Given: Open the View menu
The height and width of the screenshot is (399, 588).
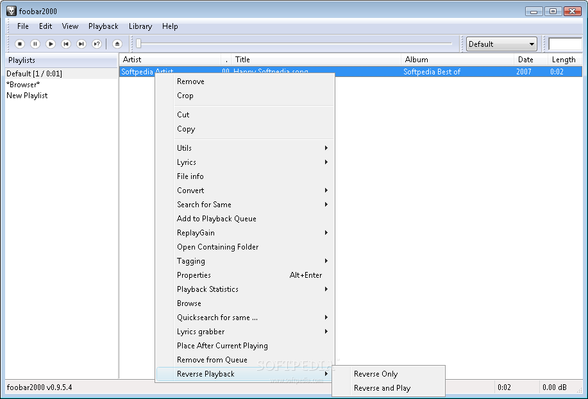Looking at the screenshot, I should coord(70,26).
